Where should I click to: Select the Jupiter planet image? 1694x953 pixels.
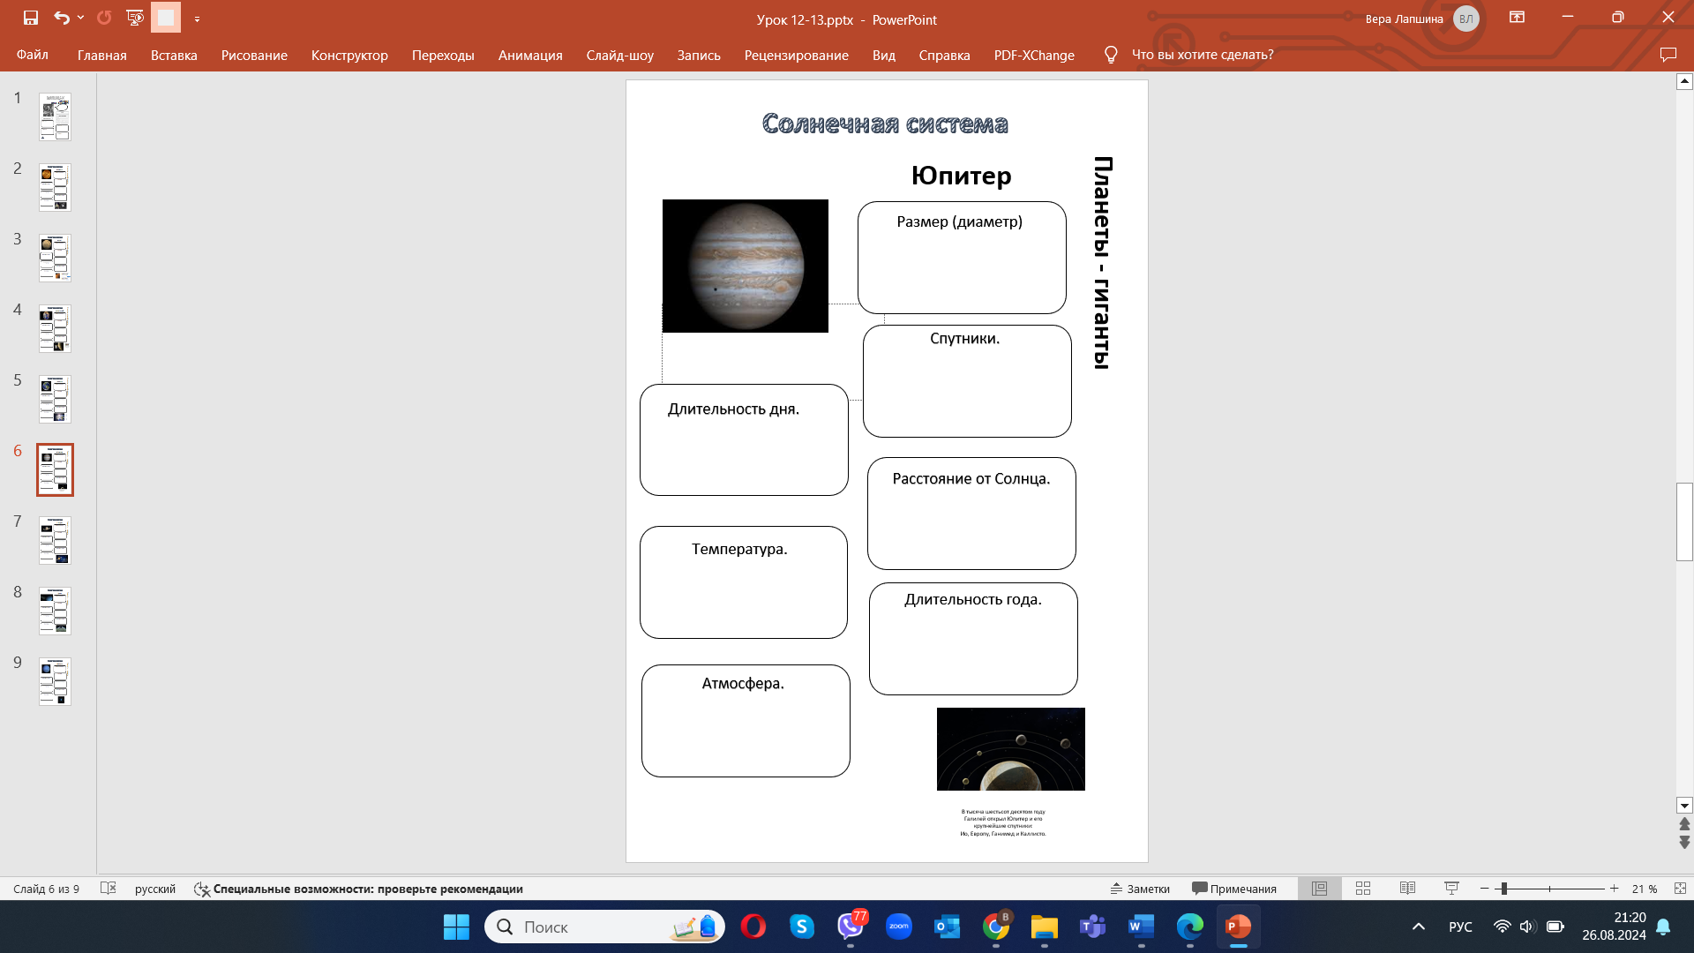pos(746,266)
